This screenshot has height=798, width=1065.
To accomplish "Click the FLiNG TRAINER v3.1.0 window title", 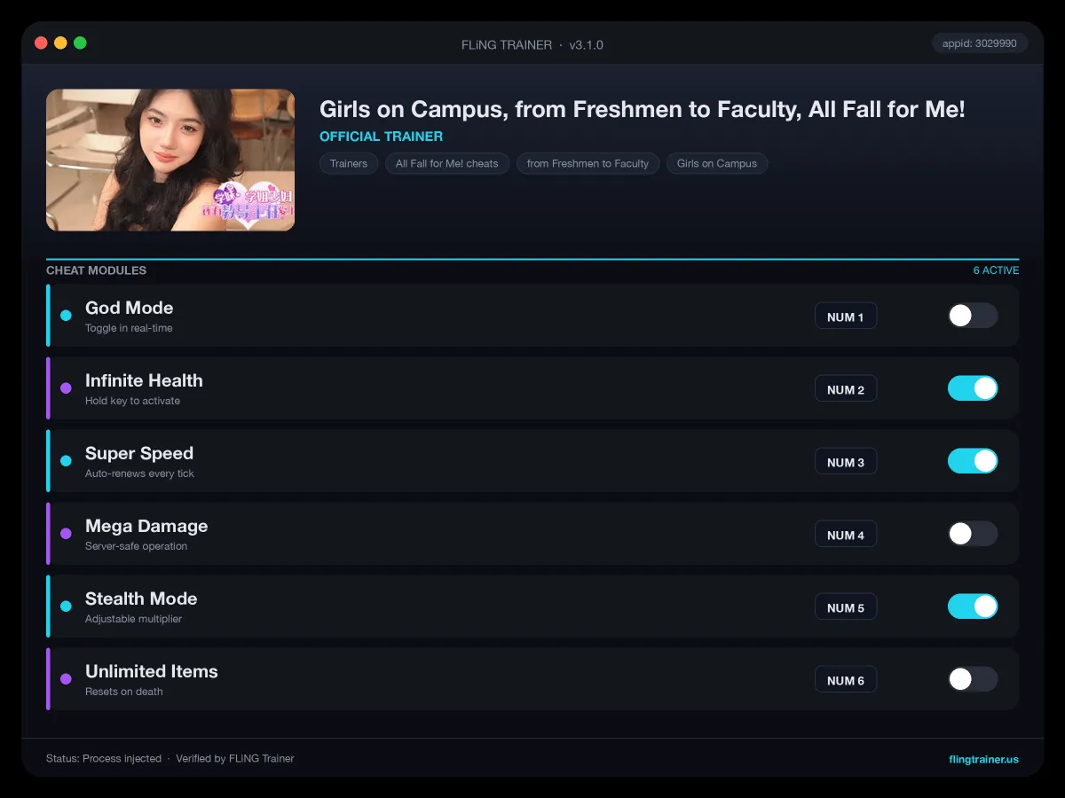I will pos(532,44).
